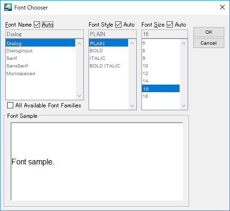Click the Font Style text field showing PLAIN
The image size is (230, 211).
pos(112,34)
